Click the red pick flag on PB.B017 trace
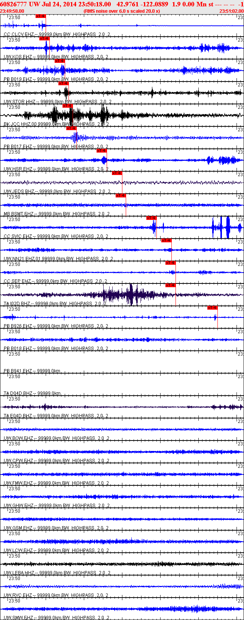Screen dimensions: 244x620 coord(71,128)
